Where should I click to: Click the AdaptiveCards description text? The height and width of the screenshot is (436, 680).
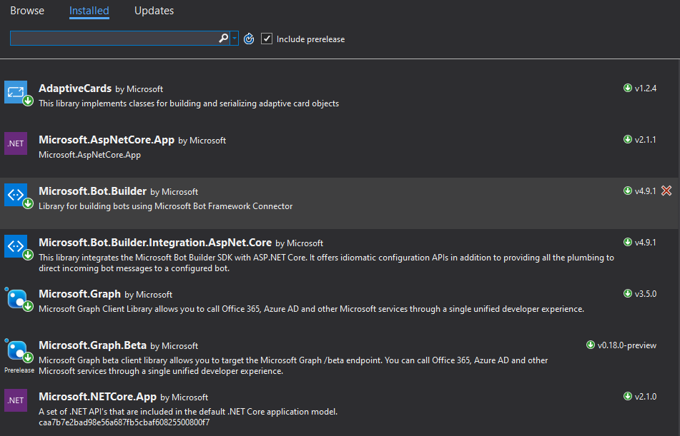coord(189,103)
